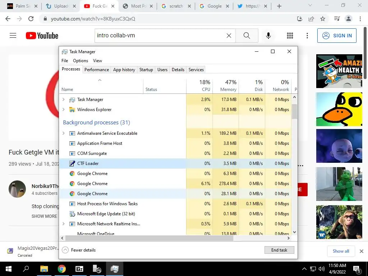This screenshot has height=276, width=368.
Task: Open the File menu in Task Manager
Action: coord(65,60)
